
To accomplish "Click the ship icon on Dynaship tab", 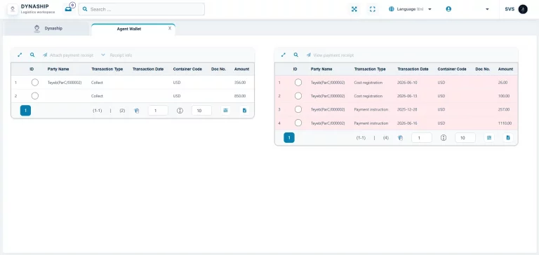I will [x=37, y=29].
